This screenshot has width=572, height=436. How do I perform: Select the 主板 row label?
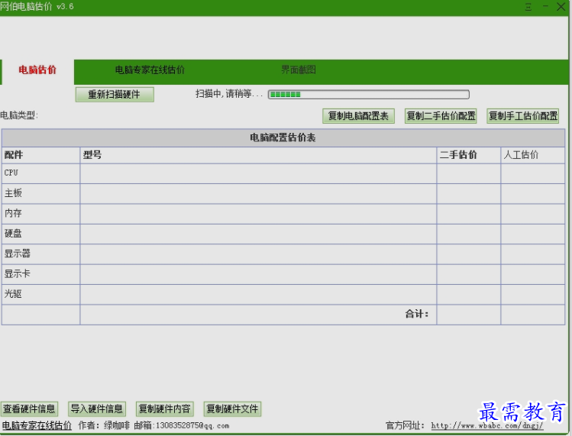tap(13, 193)
